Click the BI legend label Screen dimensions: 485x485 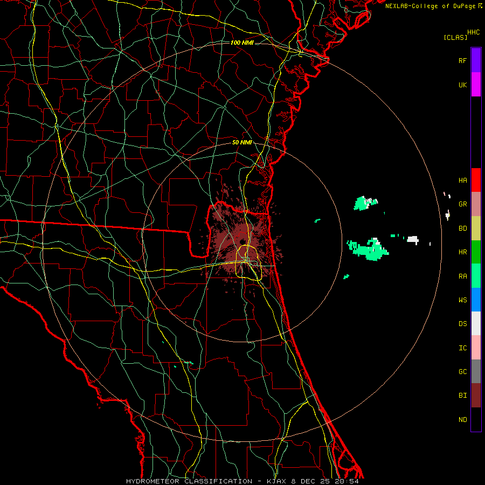click(x=462, y=396)
